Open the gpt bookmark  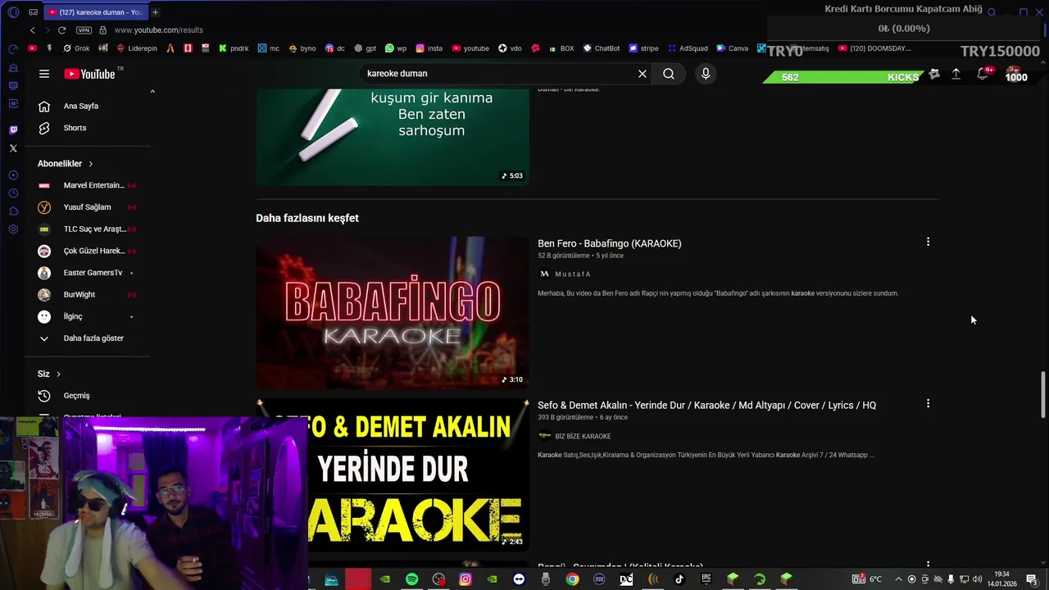point(365,48)
